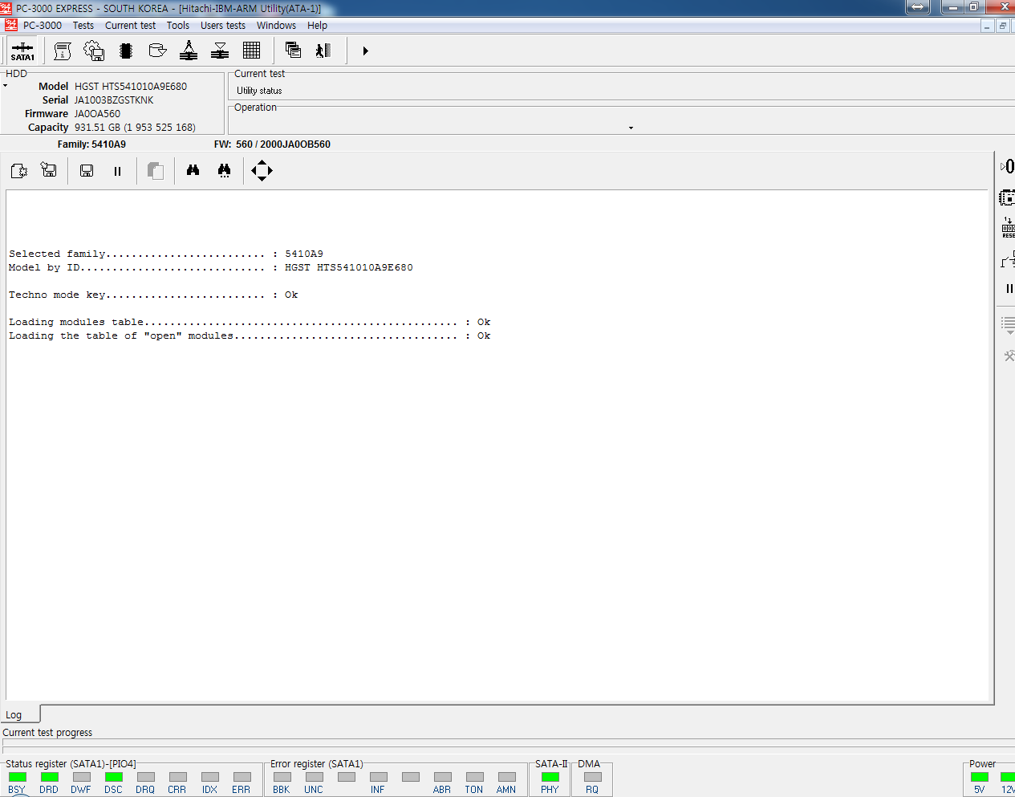Click the log line Selected family

(x=166, y=254)
